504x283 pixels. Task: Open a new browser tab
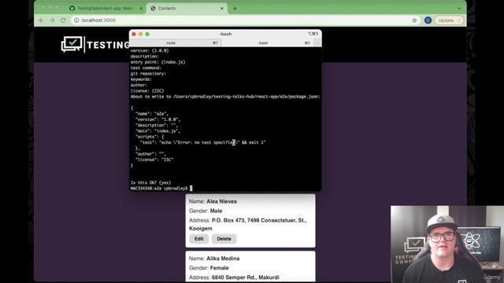pos(235,9)
